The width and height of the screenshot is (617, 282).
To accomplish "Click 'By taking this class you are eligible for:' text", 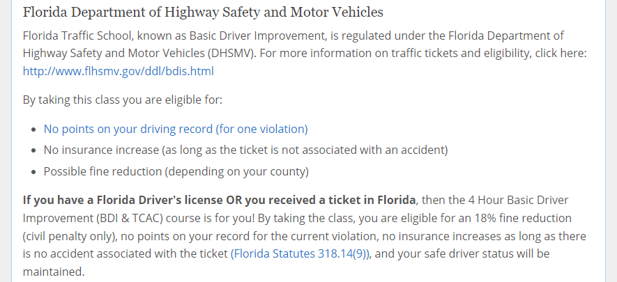I will click(x=123, y=100).
